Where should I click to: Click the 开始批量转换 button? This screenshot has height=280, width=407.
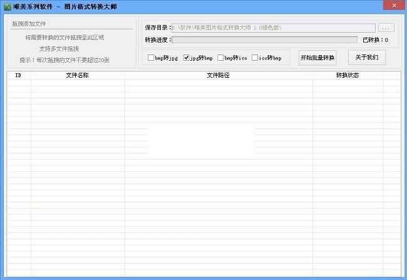pyautogui.click(x=317, y=58)
